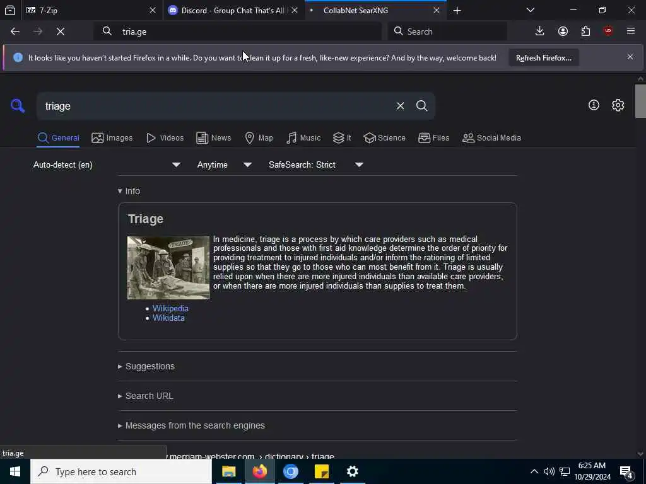
Task: Click the SearXNG magnifier logo
Action: point(18,106)
